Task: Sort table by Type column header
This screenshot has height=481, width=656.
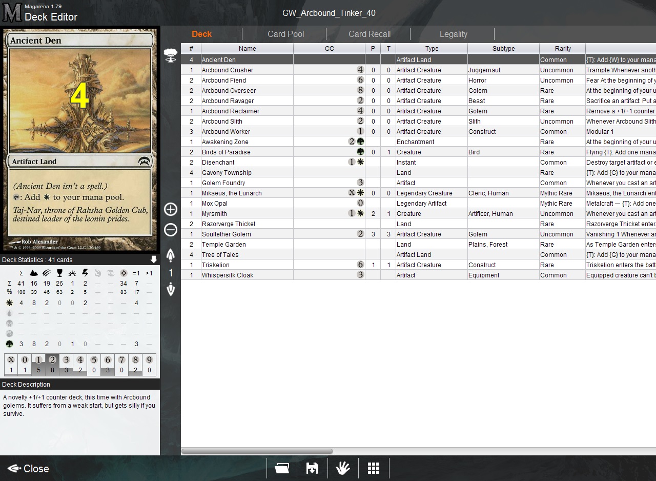Action: (x=432, y=48)
